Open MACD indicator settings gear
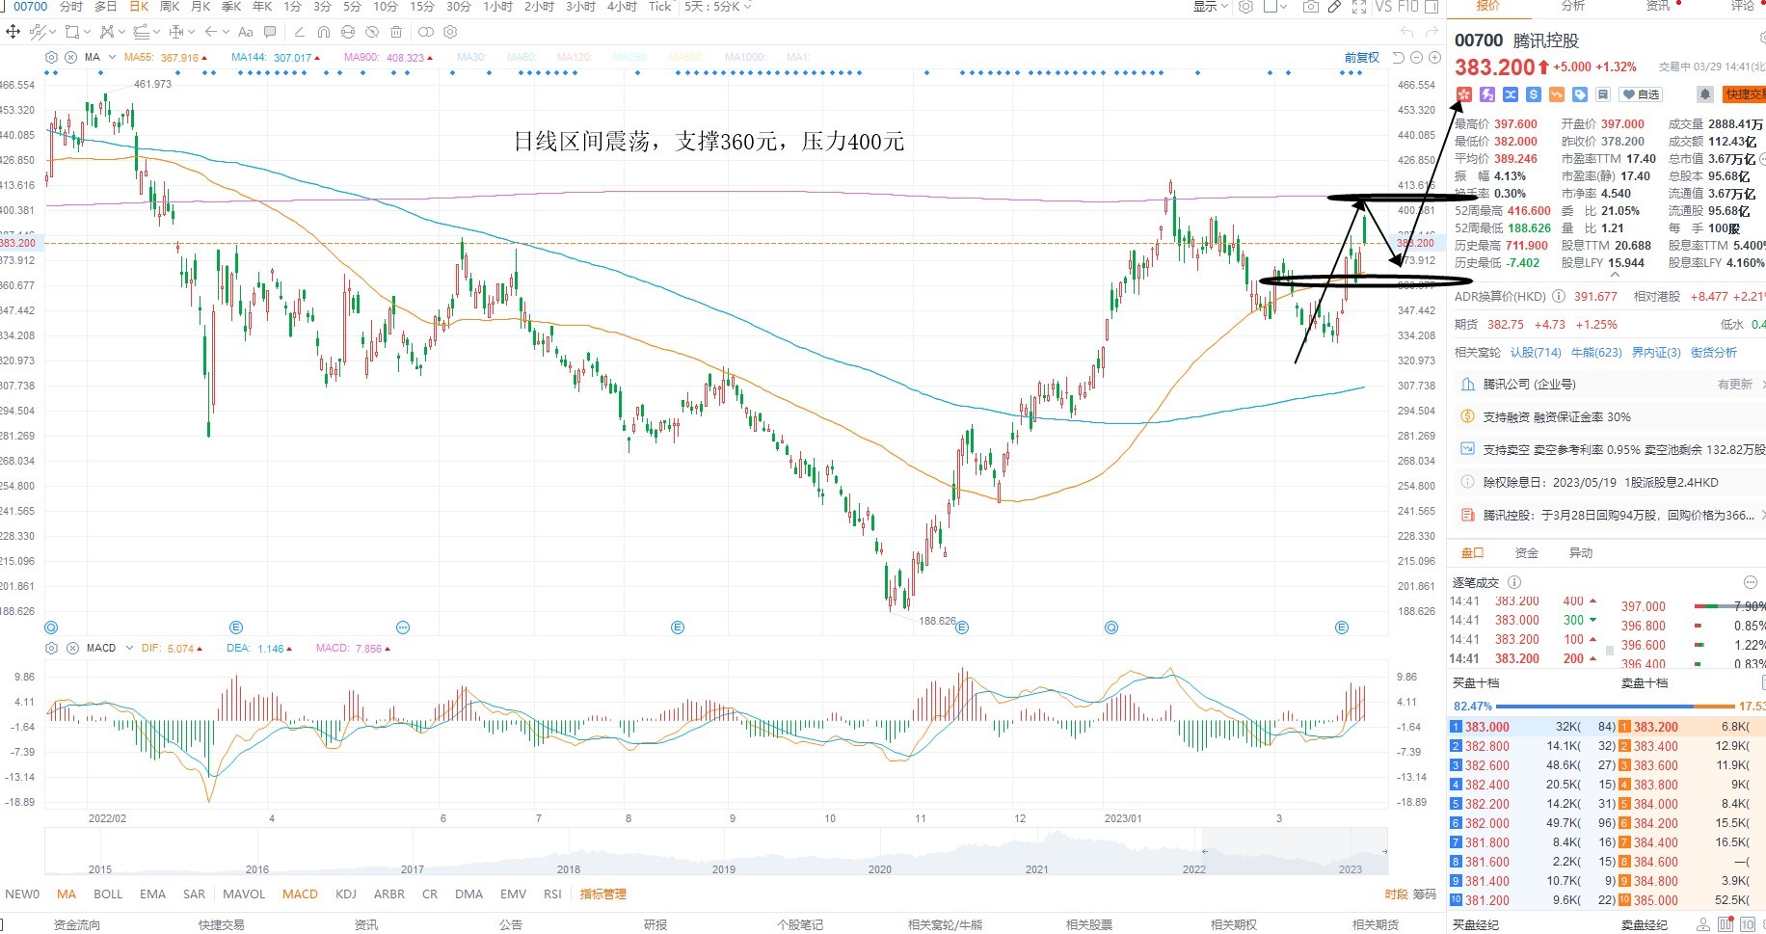Screen dimensions: 1766x934 51,649
